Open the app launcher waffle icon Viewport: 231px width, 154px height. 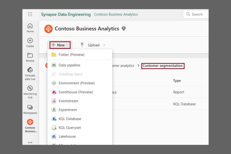coord(30,14)
